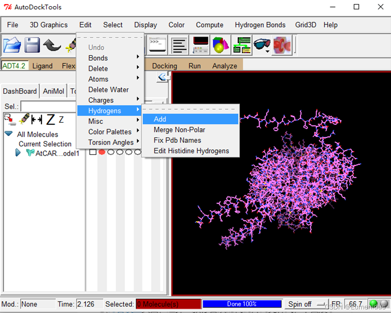Click the Current Selection tree row
Viewport: 391px width, 313px height.
[45, 144]
